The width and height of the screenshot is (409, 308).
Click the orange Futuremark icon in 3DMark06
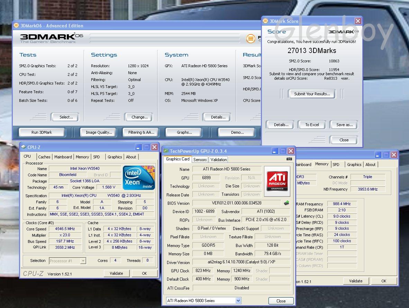[x=251, y=39]
